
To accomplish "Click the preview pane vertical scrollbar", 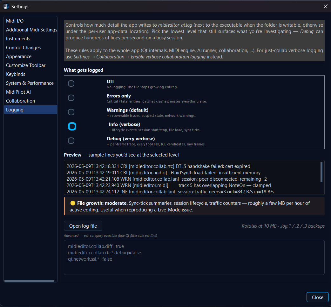I will click(321, 172).
